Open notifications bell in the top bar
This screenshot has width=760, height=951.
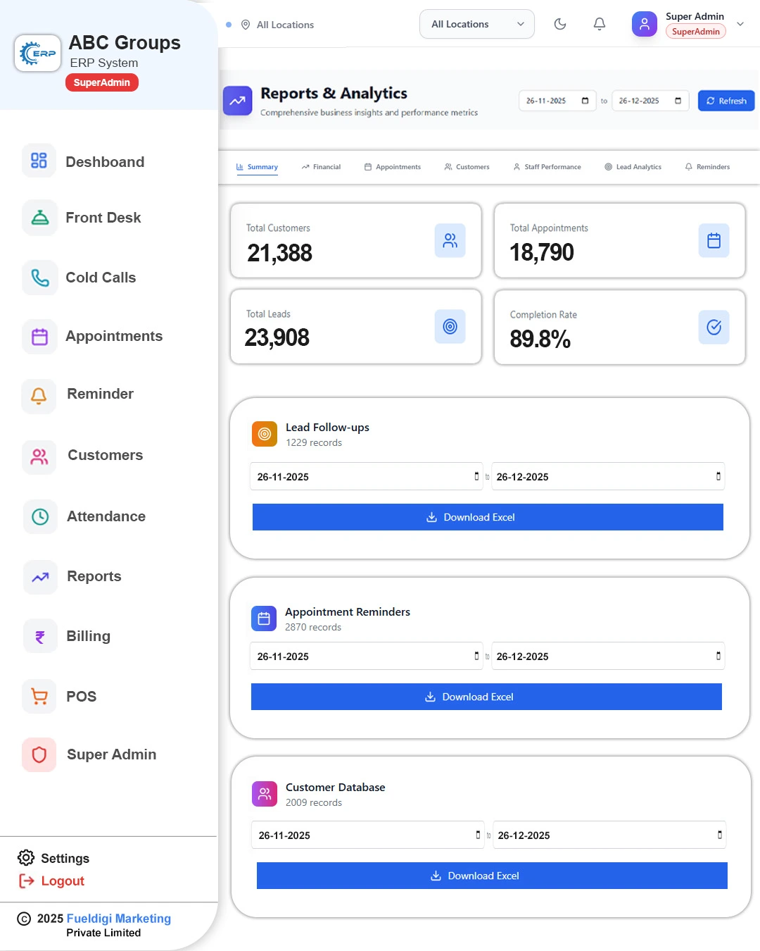coord(600,24)
